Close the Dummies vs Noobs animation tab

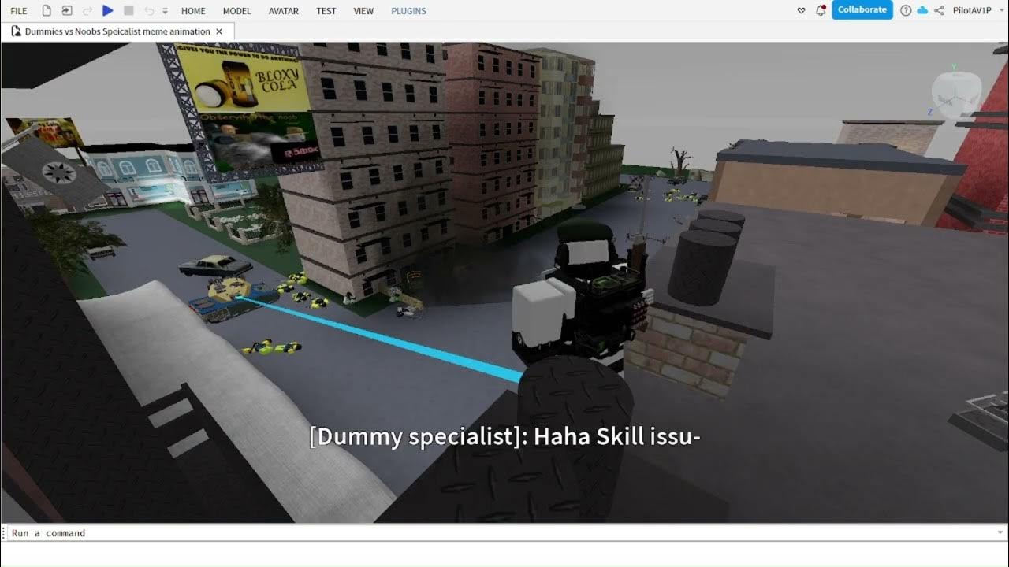pos(219,31)
